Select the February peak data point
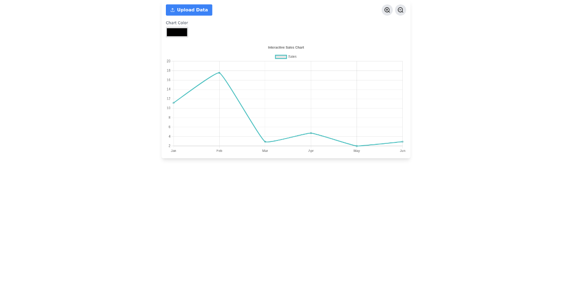Viewport: 572px width, 300px height. coord(219,72)
